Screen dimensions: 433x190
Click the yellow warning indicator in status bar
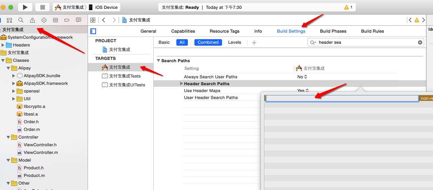coord(348,7)
